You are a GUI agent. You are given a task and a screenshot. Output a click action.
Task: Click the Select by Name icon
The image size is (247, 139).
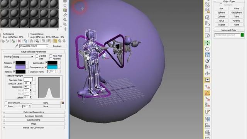tap(207, 24)
